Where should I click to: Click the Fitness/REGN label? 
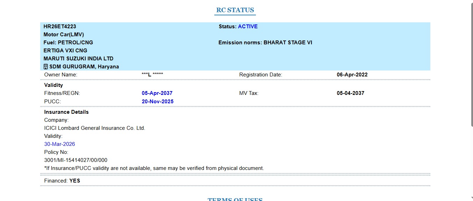click(x=62, y=93)
